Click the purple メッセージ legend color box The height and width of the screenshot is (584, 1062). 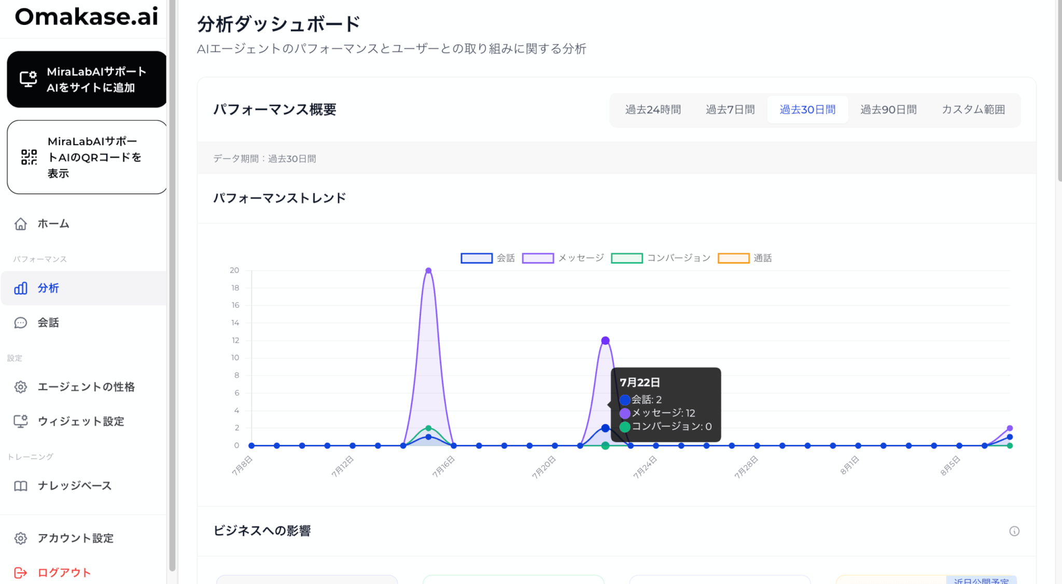538,258
